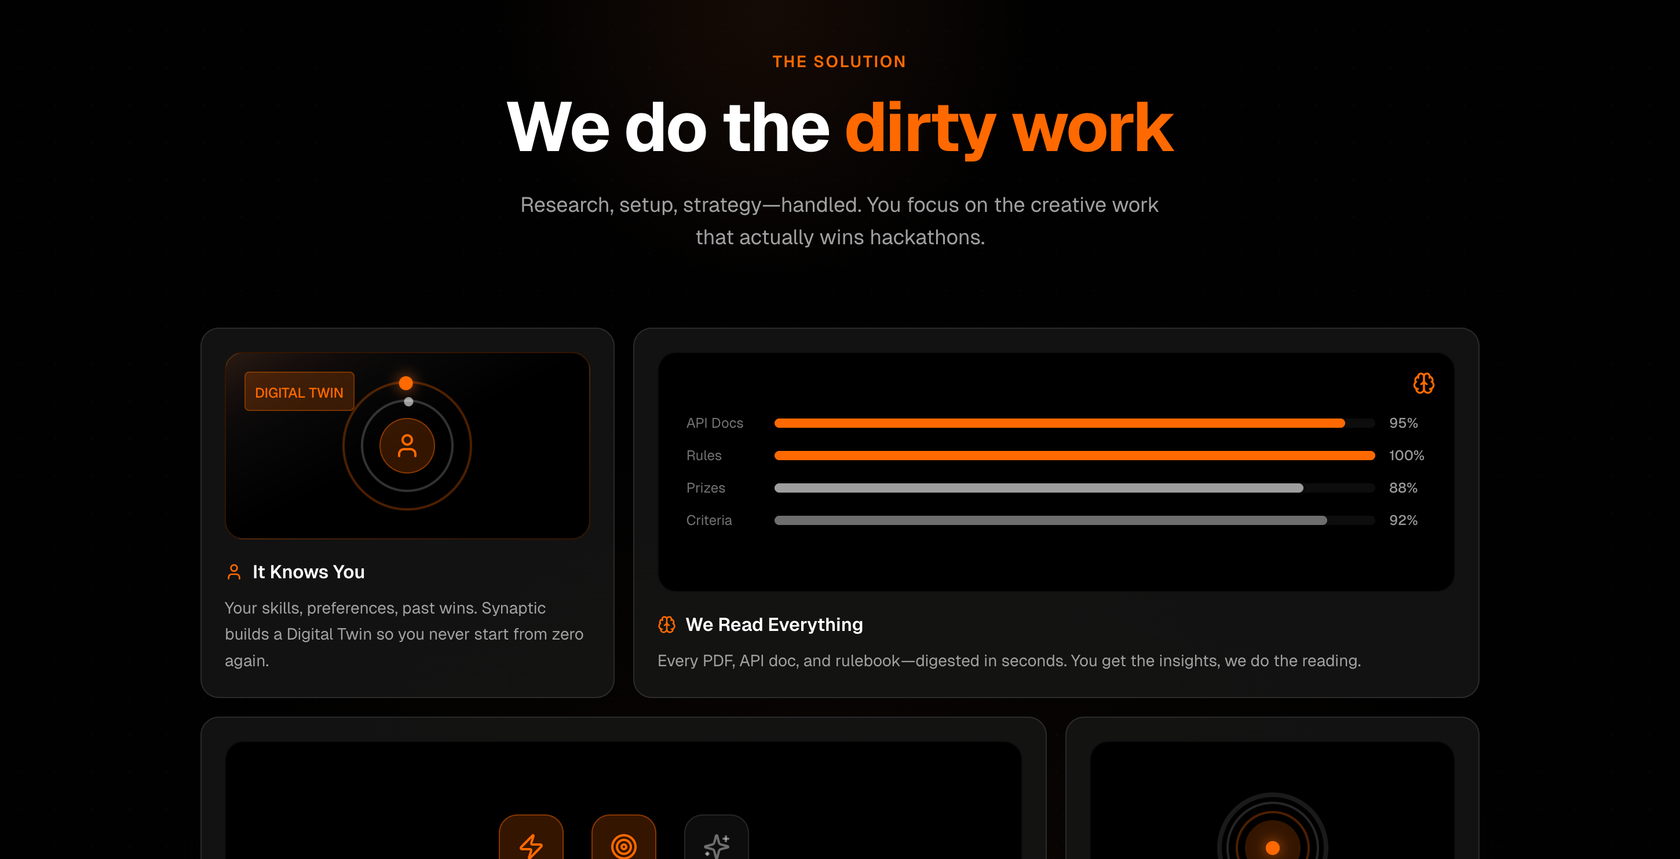Click the It Knows You heading

[x=308, y=571]
